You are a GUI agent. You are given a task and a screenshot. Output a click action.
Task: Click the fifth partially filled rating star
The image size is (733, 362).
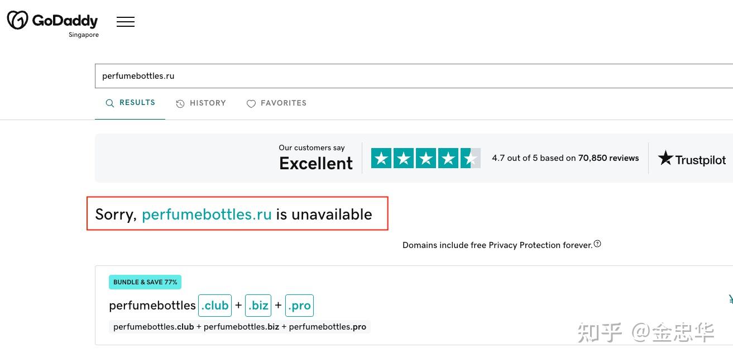(x=471, y=159)
